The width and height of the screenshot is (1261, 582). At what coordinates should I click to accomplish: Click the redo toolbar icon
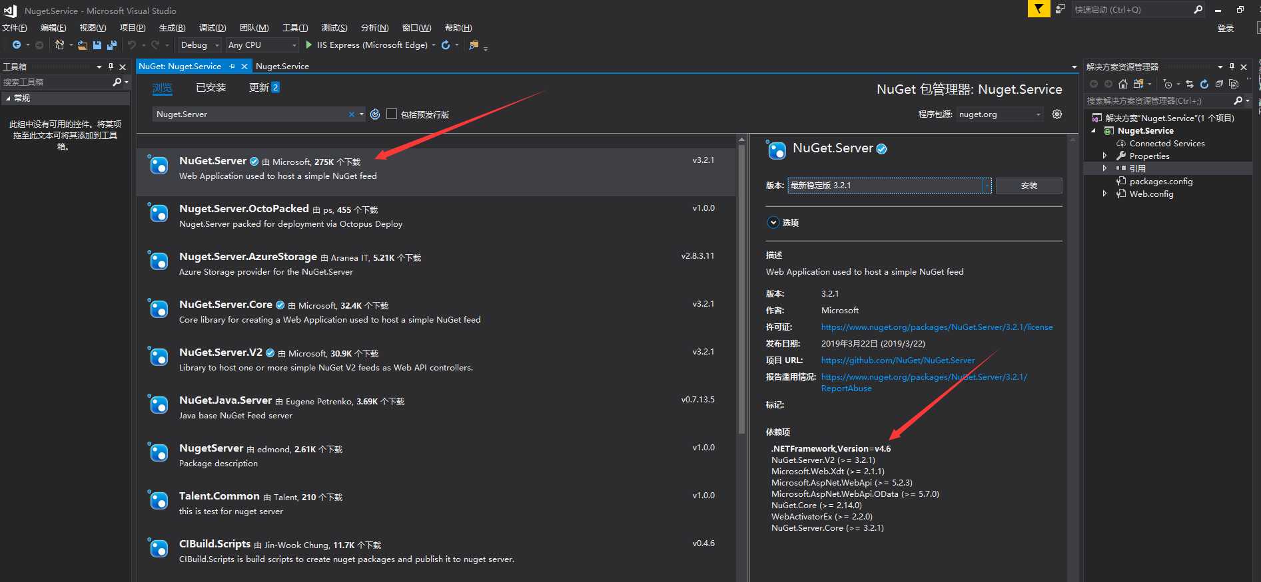click(155, 45)
